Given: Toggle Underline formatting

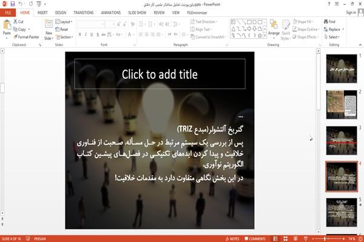Looking at the screenshot, I should [x=92, y=35].
